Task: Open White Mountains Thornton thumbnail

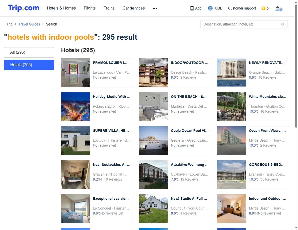Action: [232, 107]
